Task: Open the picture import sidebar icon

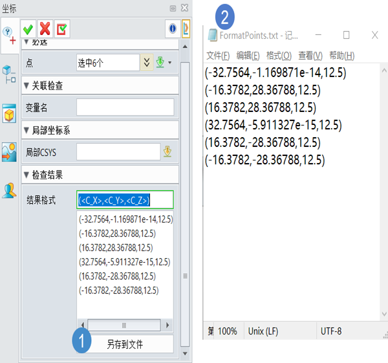Action: [10, 152]
